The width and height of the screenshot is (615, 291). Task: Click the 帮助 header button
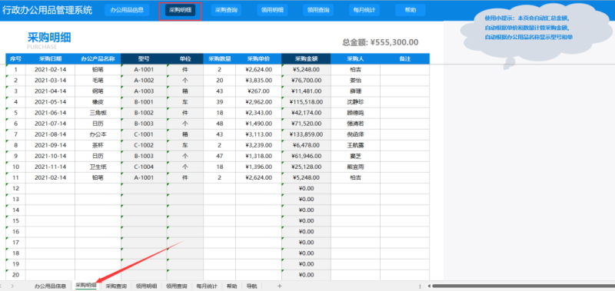pyautogui.click(x=411, y=10)
